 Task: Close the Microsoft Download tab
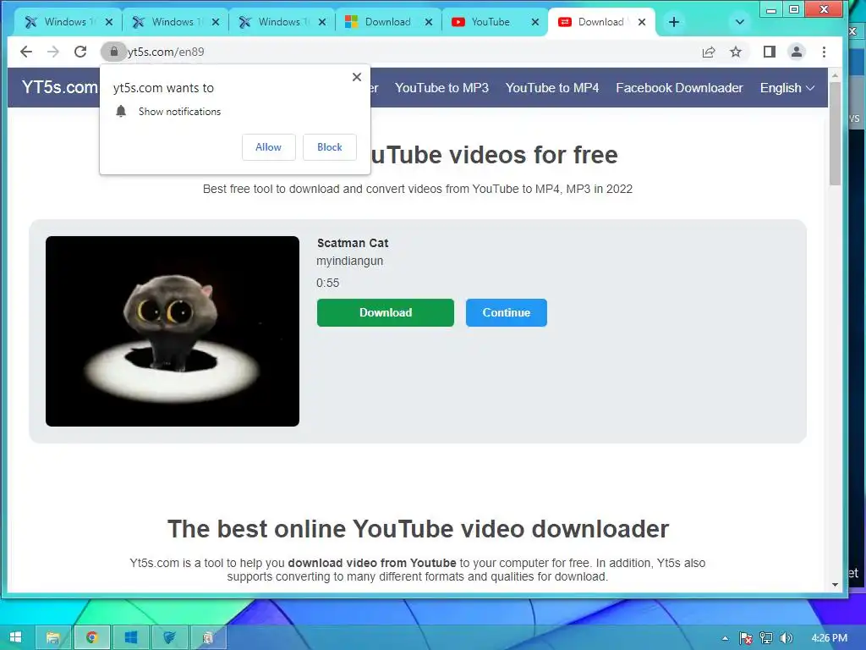pos(429,22)
